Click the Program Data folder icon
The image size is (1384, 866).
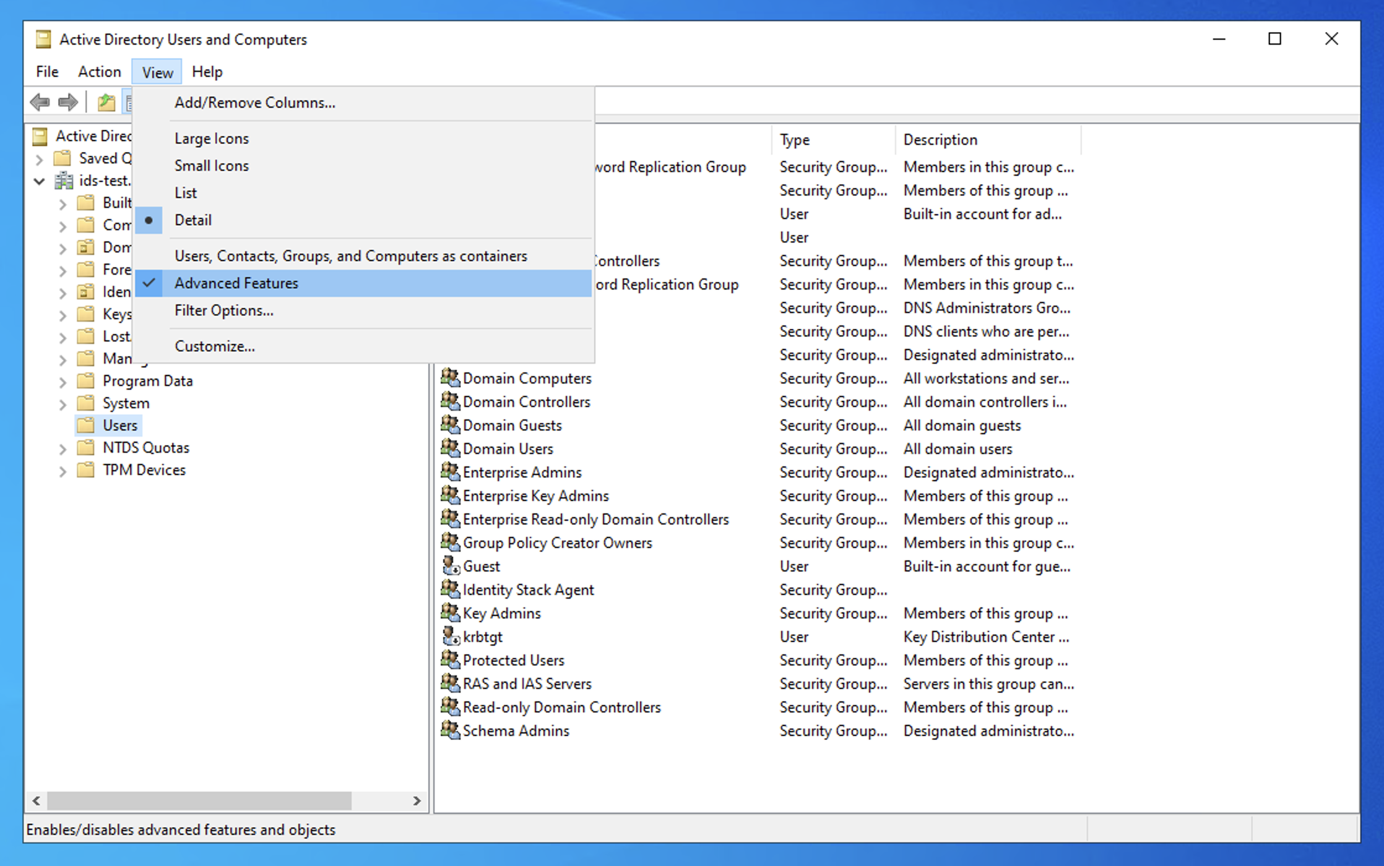pyautogui.click(x=86, y=380)
